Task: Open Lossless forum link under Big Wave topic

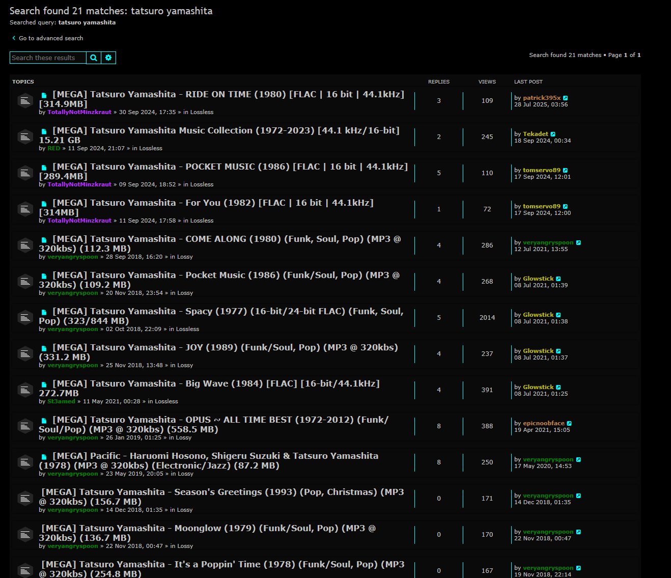Action: tap(166, 401)
